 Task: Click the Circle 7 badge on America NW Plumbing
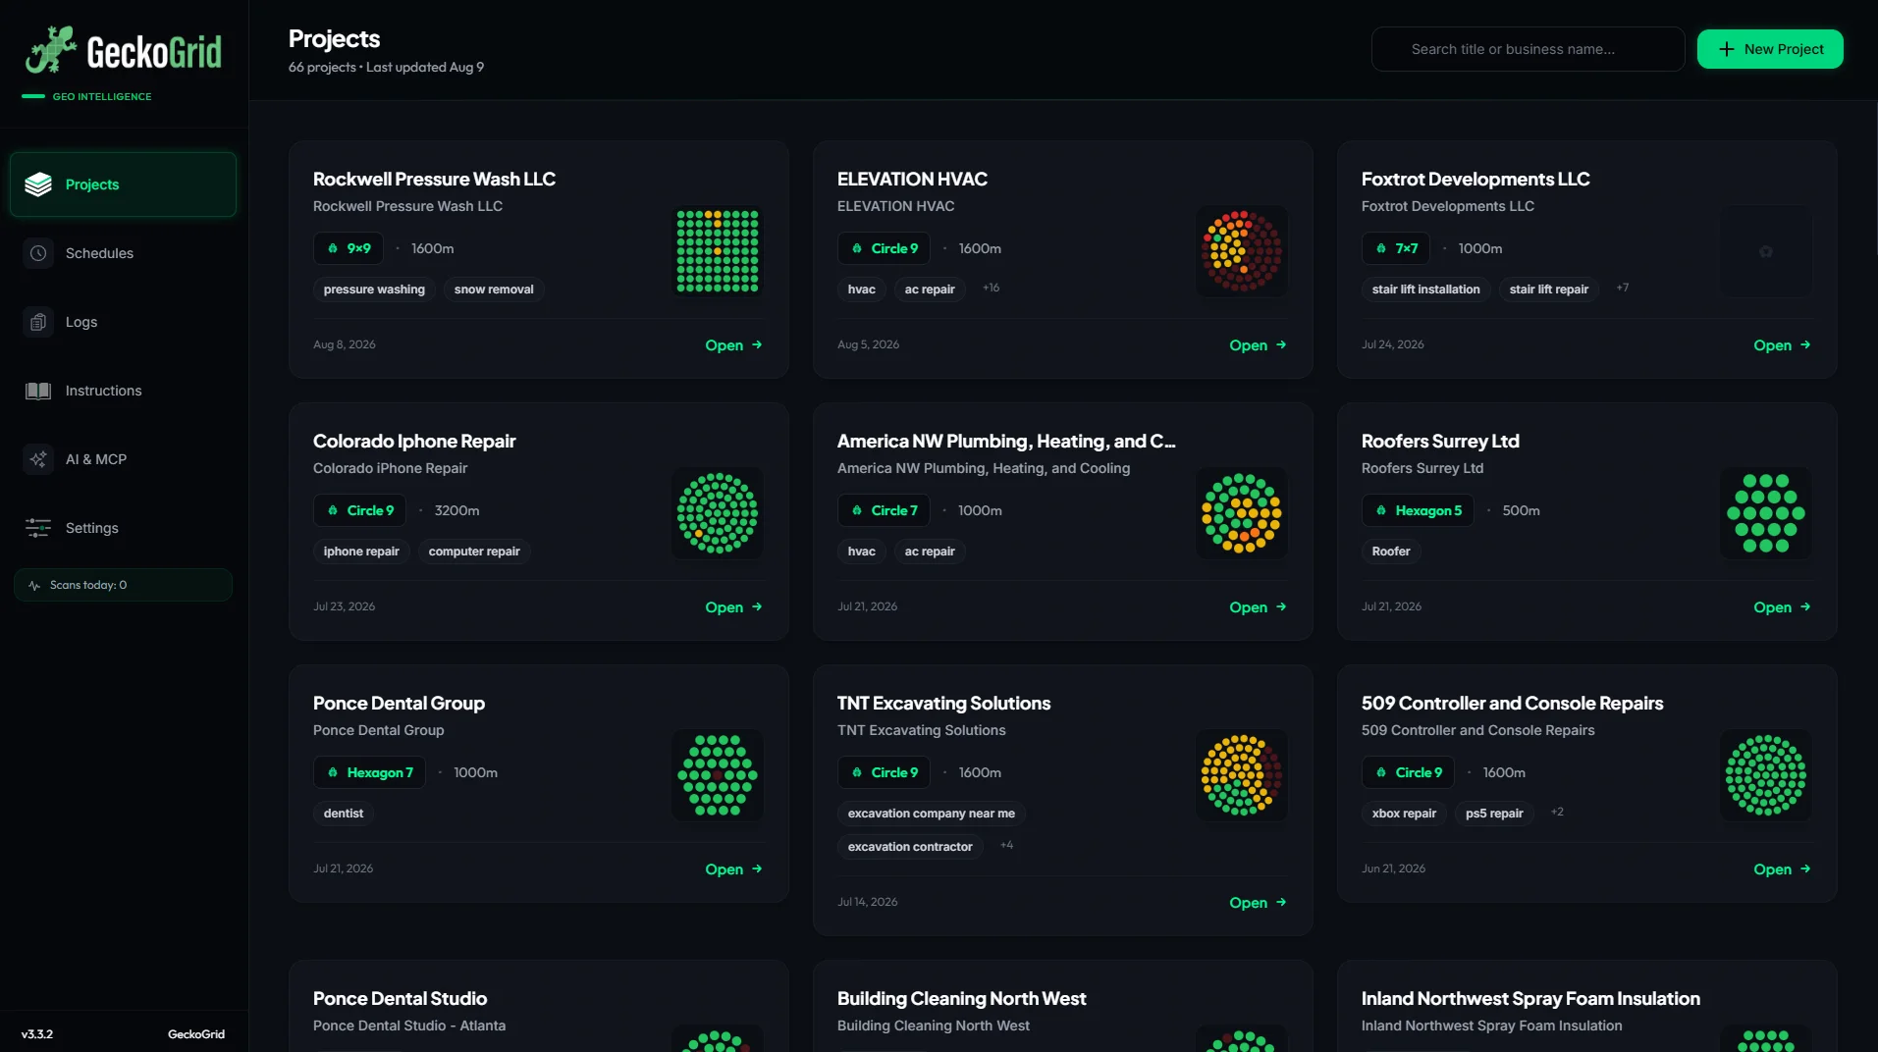(884, 510)
